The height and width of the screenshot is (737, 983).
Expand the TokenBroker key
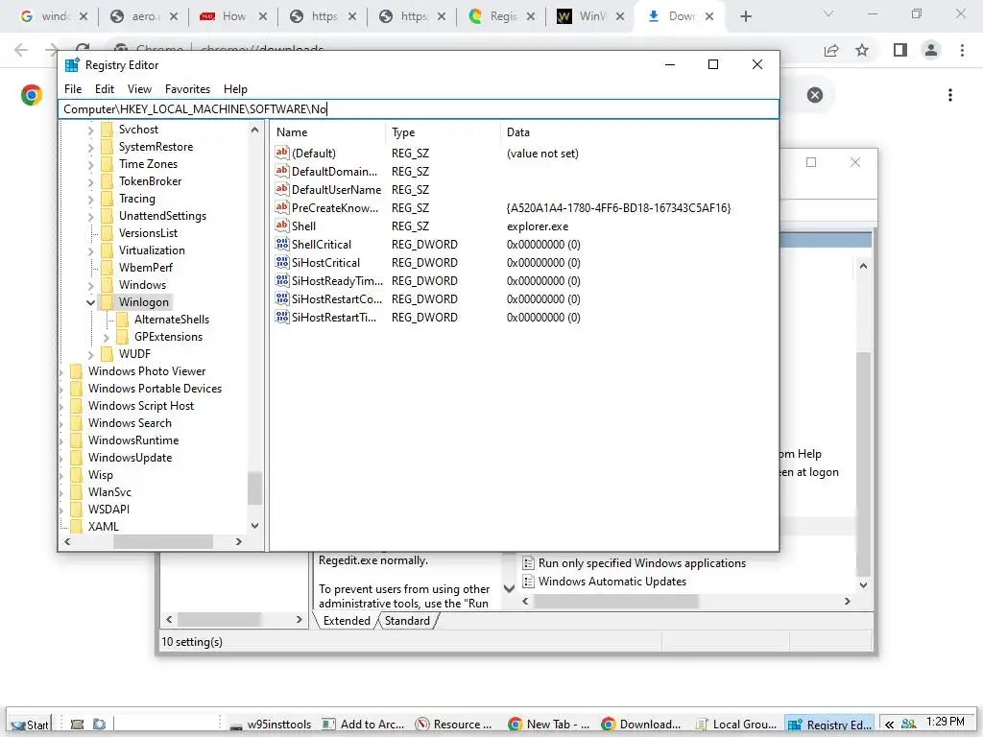[x=91, y=181]
